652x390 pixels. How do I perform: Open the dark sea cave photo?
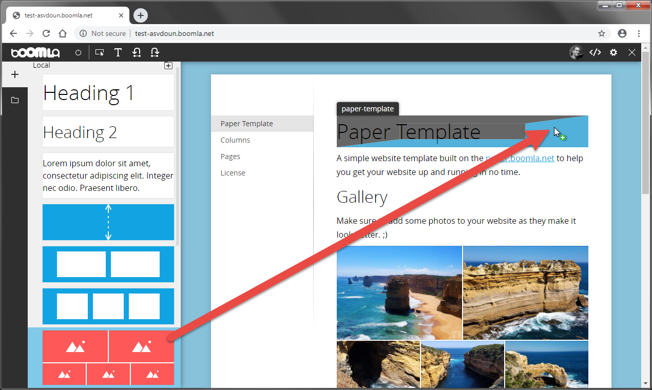378,364
